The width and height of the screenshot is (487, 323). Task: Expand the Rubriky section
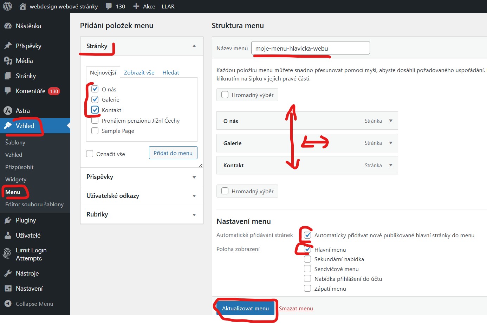[x=141, y=214]
